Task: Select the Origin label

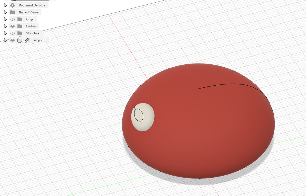Action: [x=30, y=19]
